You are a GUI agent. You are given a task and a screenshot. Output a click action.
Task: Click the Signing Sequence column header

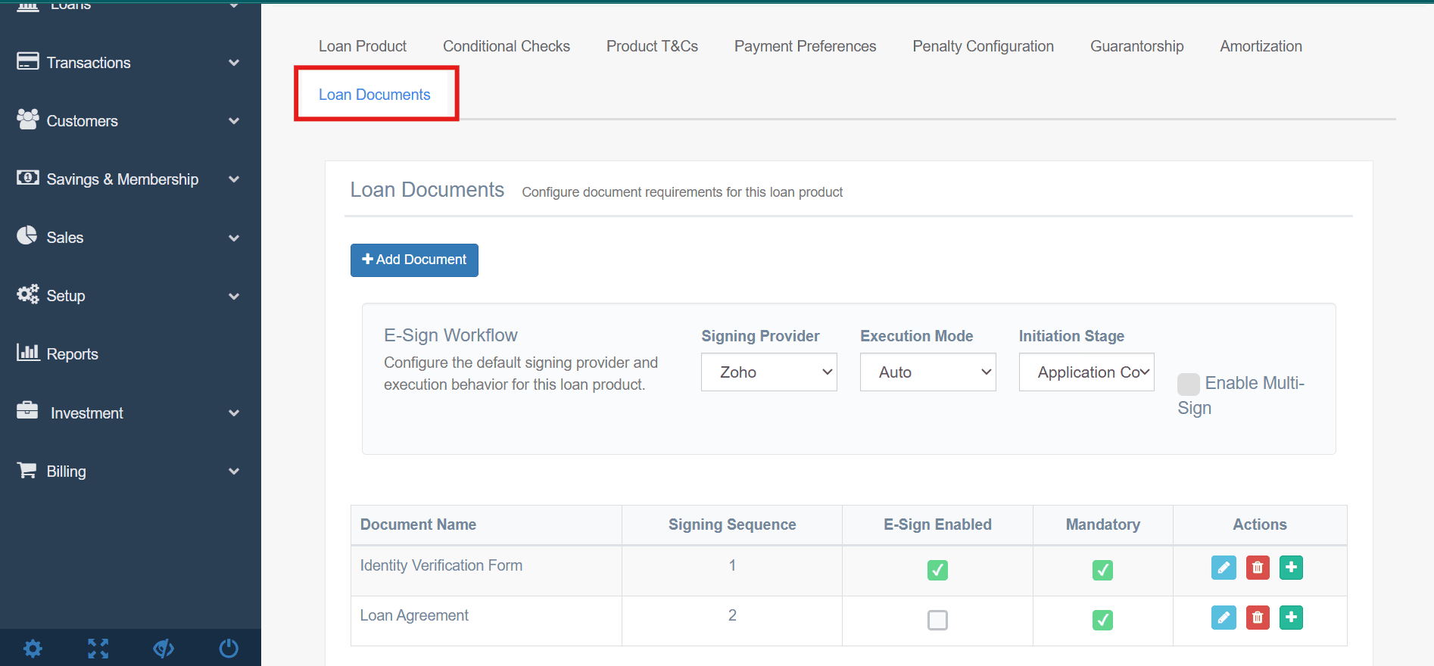coord(732,524)
